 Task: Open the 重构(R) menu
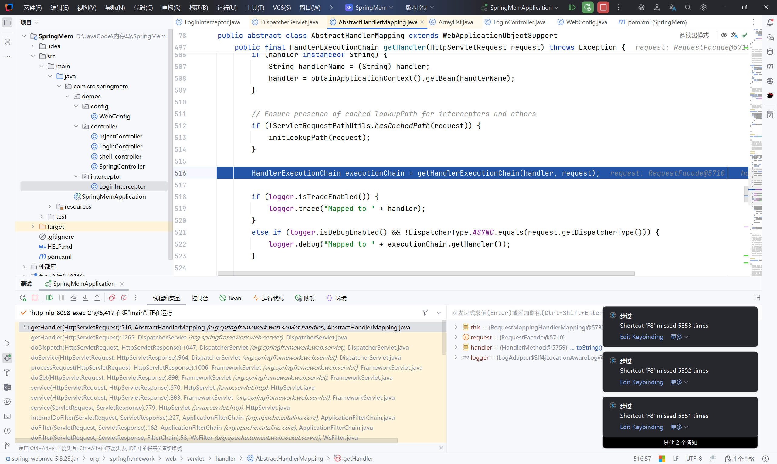click(x=171, y=8)
